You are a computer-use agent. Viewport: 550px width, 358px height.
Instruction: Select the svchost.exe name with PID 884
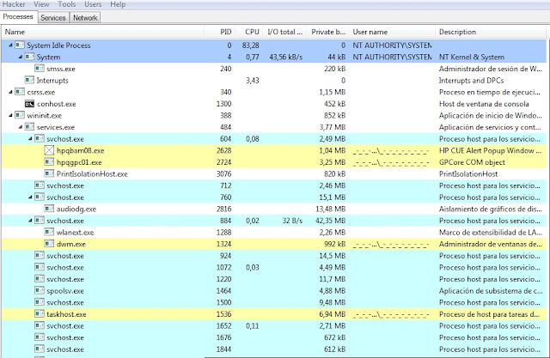pyautogui.click(x=65, y=221)
